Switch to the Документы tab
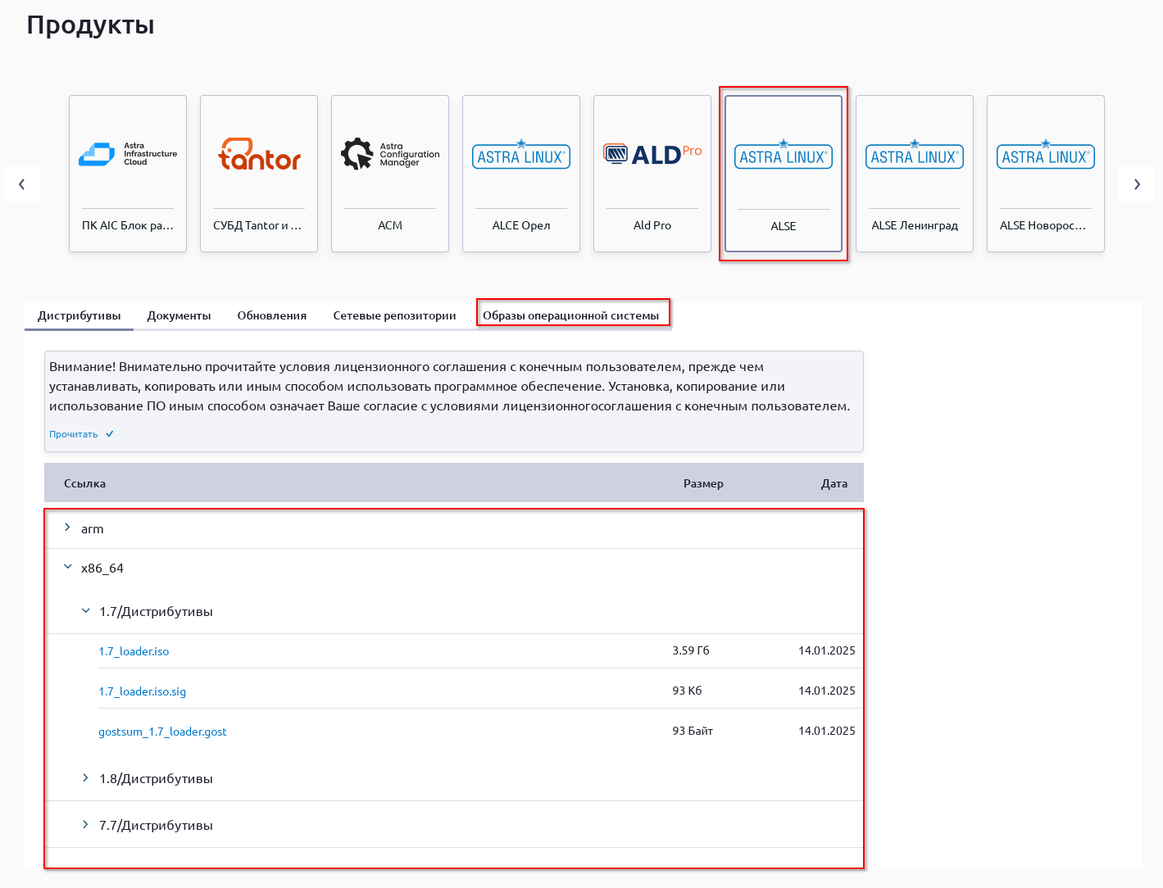Viewport: 1163px width, 888px height. [179, 315]
